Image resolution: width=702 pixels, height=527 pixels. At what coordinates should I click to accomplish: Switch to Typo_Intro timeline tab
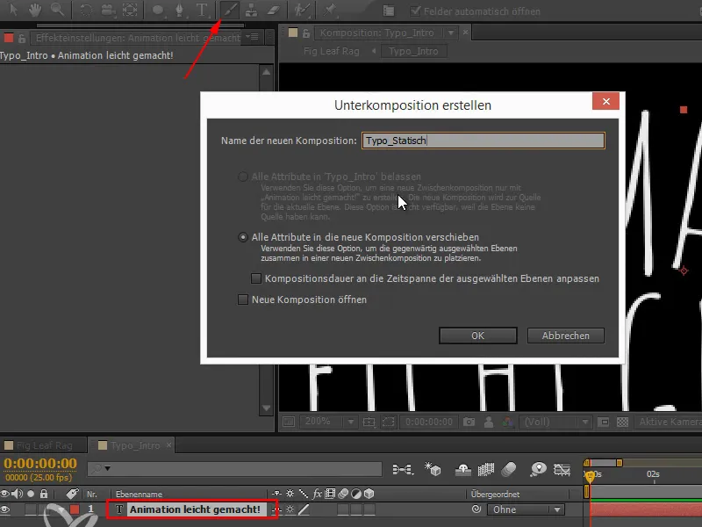click(135, 445)
